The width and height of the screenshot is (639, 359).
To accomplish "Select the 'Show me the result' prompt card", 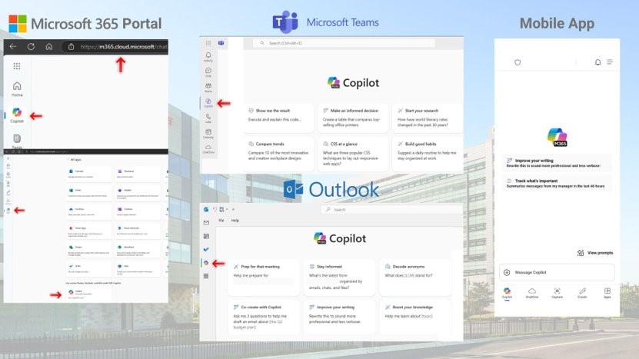I will coord(279,118).
